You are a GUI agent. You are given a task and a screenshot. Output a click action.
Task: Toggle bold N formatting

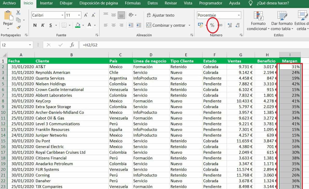(x=35, y=25)
